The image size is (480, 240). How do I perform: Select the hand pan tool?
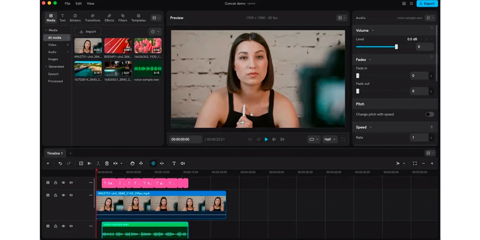[x=132, y=163]
